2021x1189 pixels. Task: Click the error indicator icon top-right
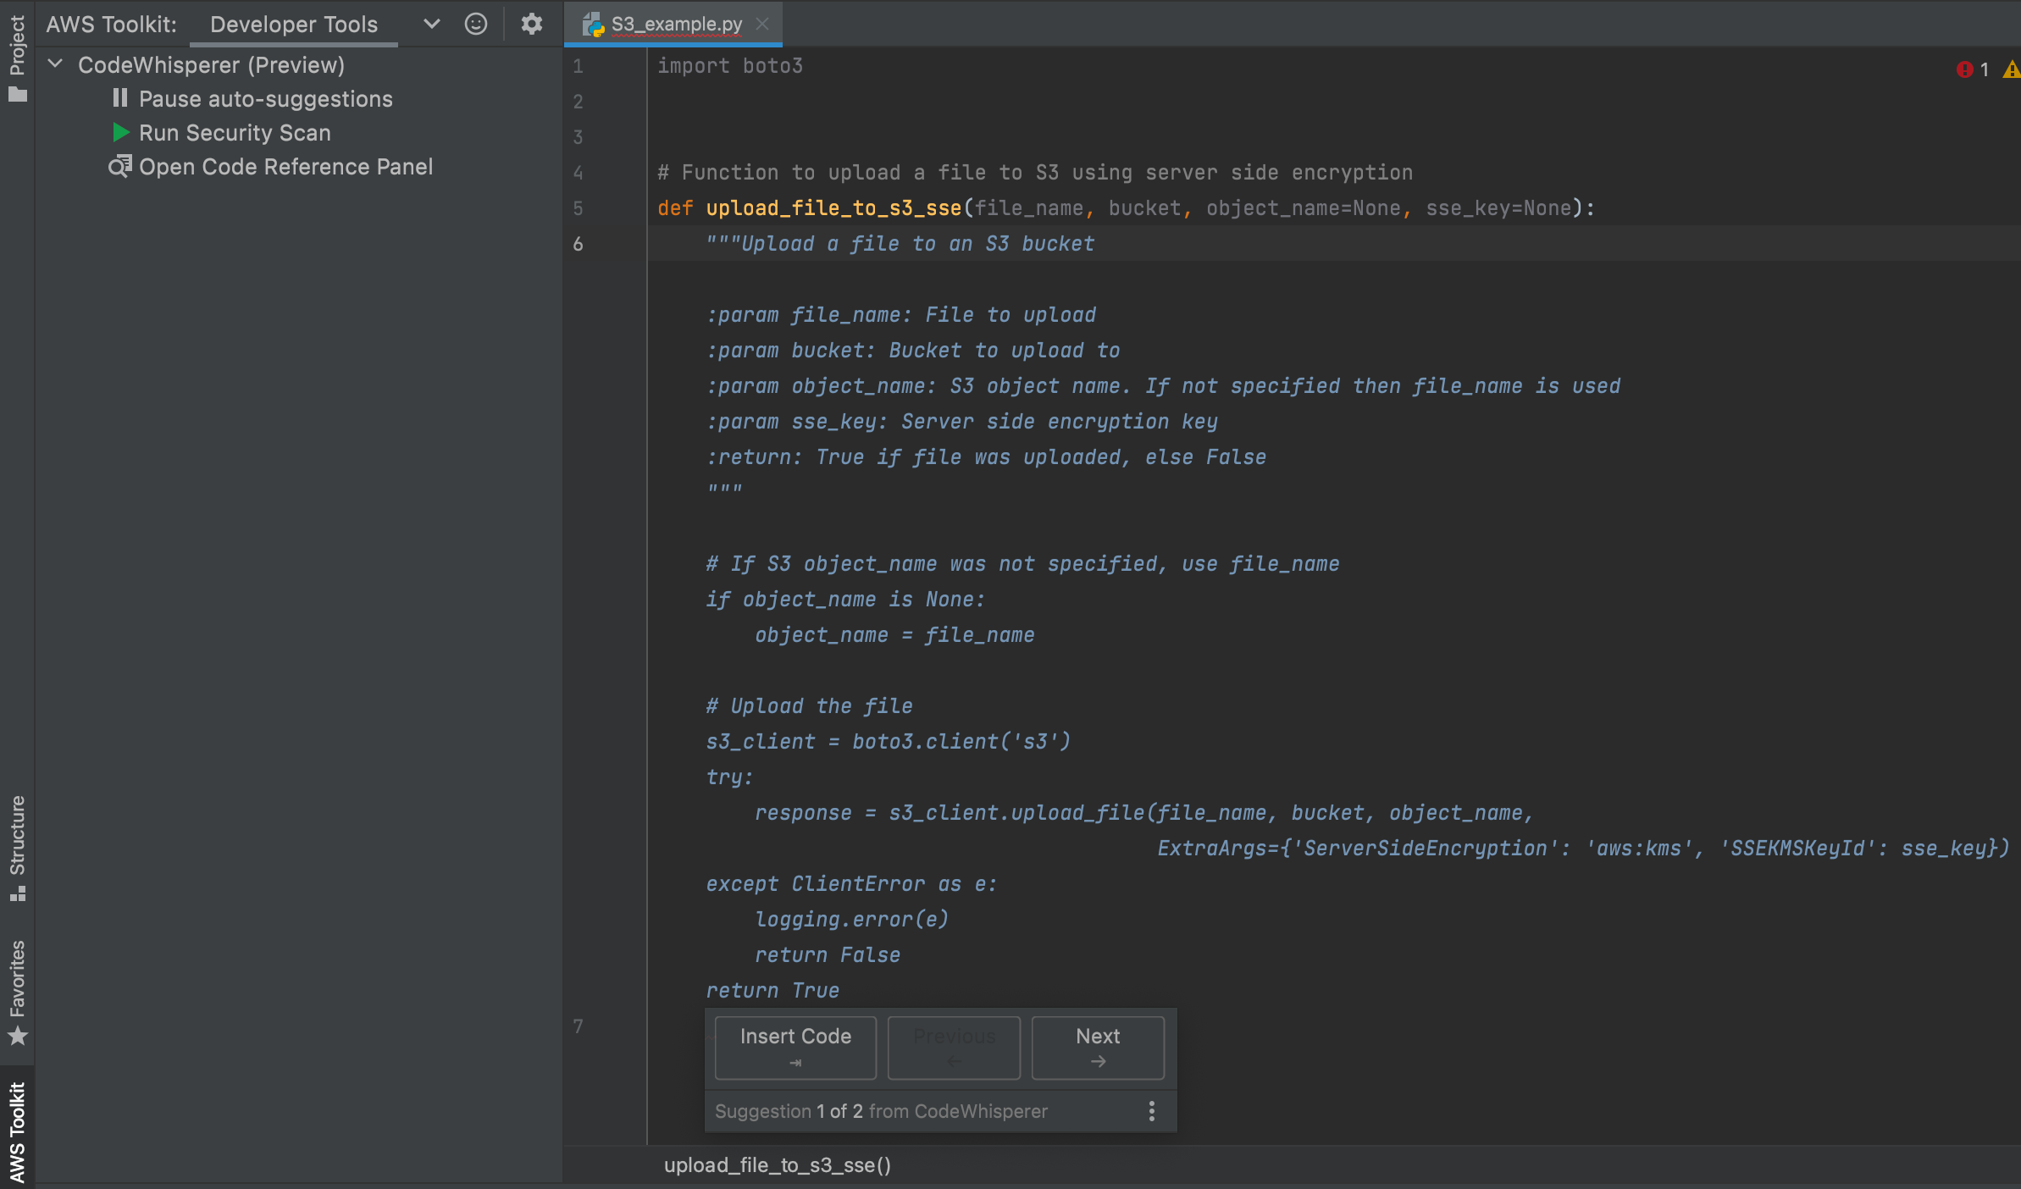coord(1964,65)
